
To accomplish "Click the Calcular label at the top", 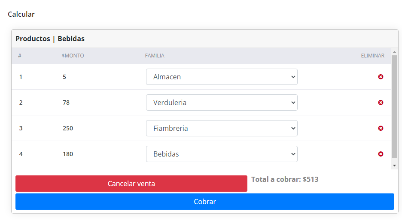I will click(21, 14).
